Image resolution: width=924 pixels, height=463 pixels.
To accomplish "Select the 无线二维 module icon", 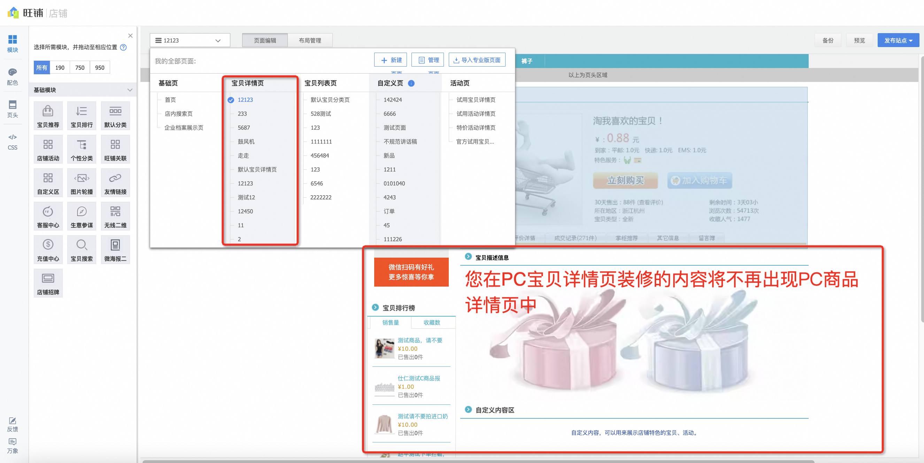I will click(115, 216).
